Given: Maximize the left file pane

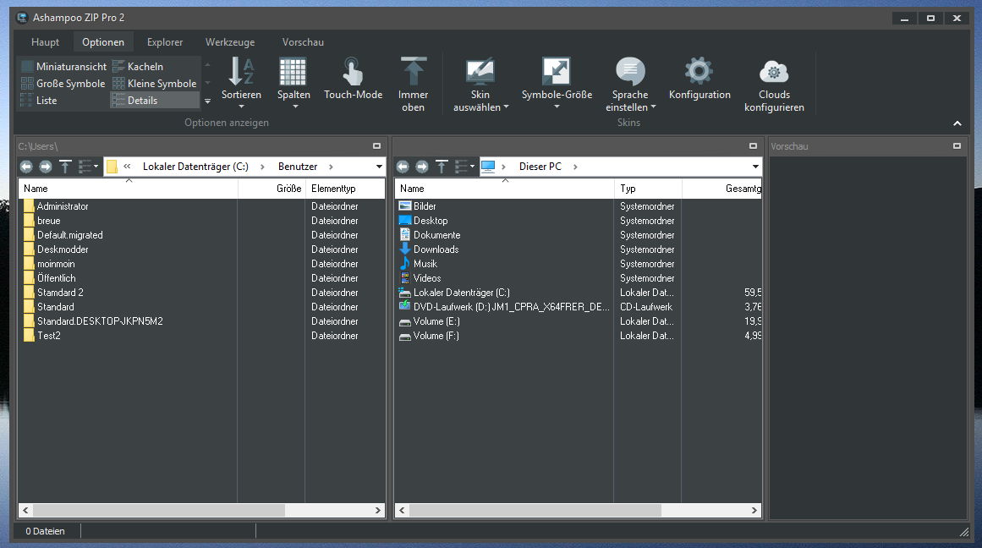Looking at the screenshot, I should tap(376, 146).
